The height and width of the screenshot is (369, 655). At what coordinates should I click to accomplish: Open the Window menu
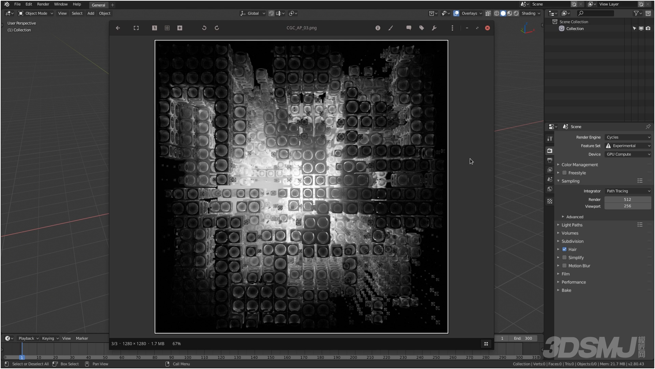61,4
